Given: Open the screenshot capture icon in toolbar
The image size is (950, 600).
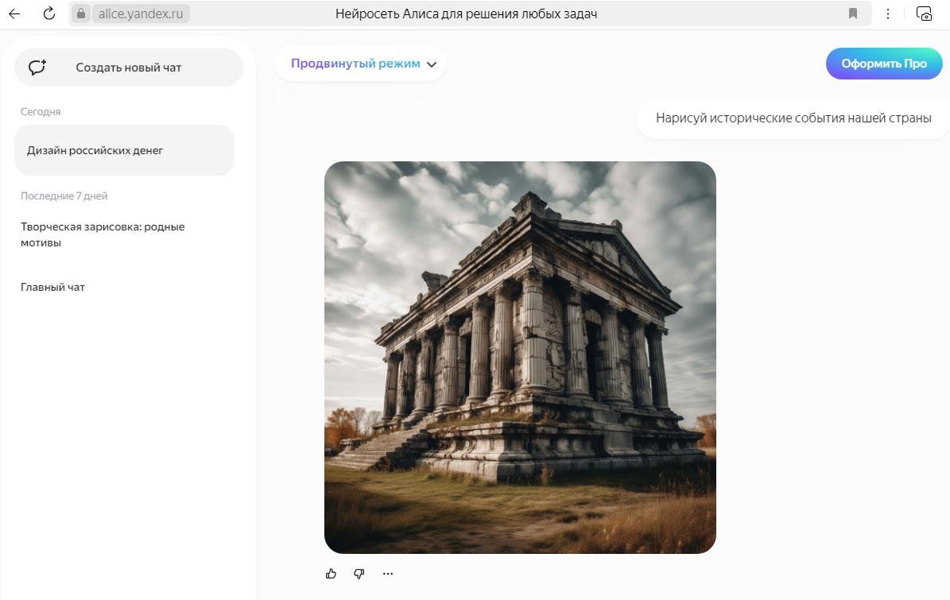Looking at the screenshot, I should [924, 14].
